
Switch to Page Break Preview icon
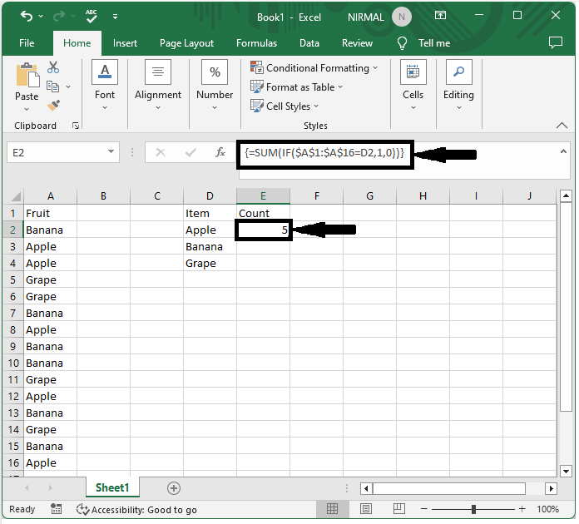point(399,509)
